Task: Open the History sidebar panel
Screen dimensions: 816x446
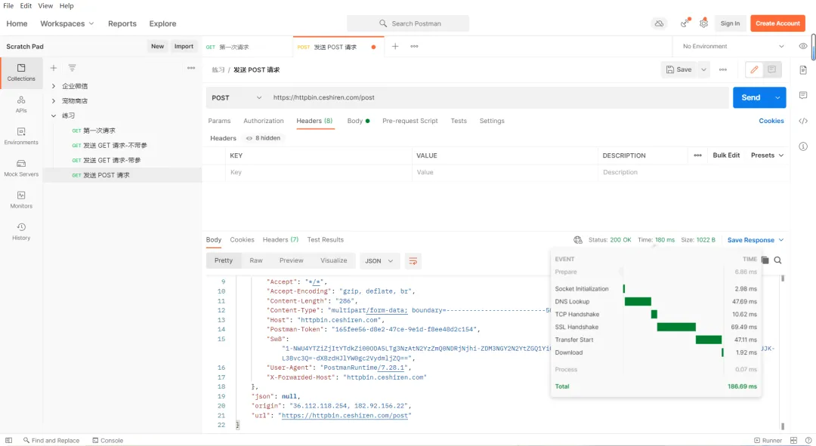Action: (x=21, y=232)
